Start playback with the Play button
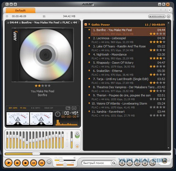Screen dimensions: 176x171 (x=9, y=163)
